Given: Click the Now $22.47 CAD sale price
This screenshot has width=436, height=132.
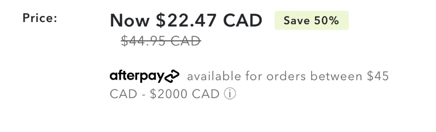Looking at the screenshot, I should pyautogui.click(x=186, y=20).
